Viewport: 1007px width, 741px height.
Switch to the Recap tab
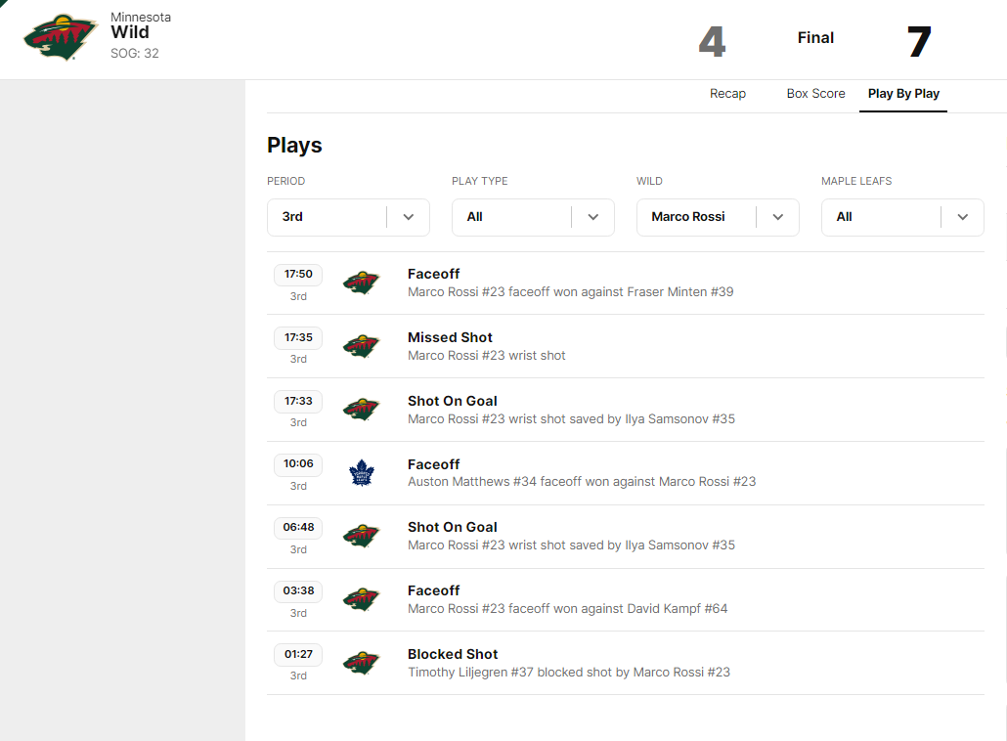pyautogui.click(x=727, y=94)
